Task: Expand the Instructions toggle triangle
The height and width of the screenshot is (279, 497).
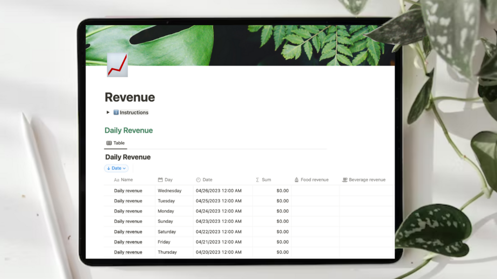Action: coord(108,112)
